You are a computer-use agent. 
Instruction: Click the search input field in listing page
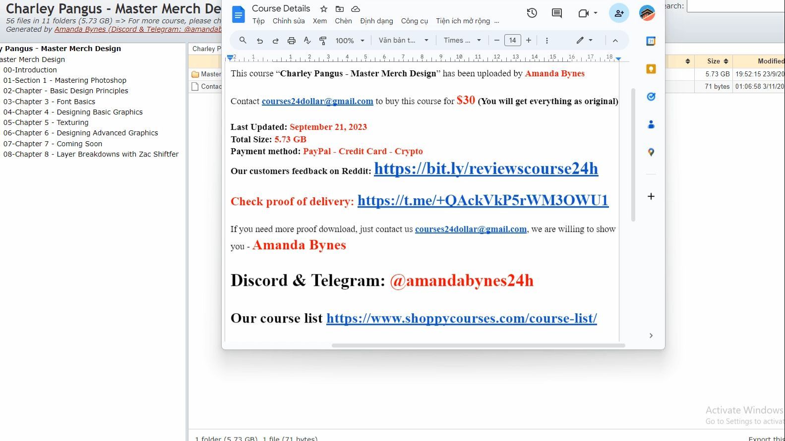coord(736,6)
